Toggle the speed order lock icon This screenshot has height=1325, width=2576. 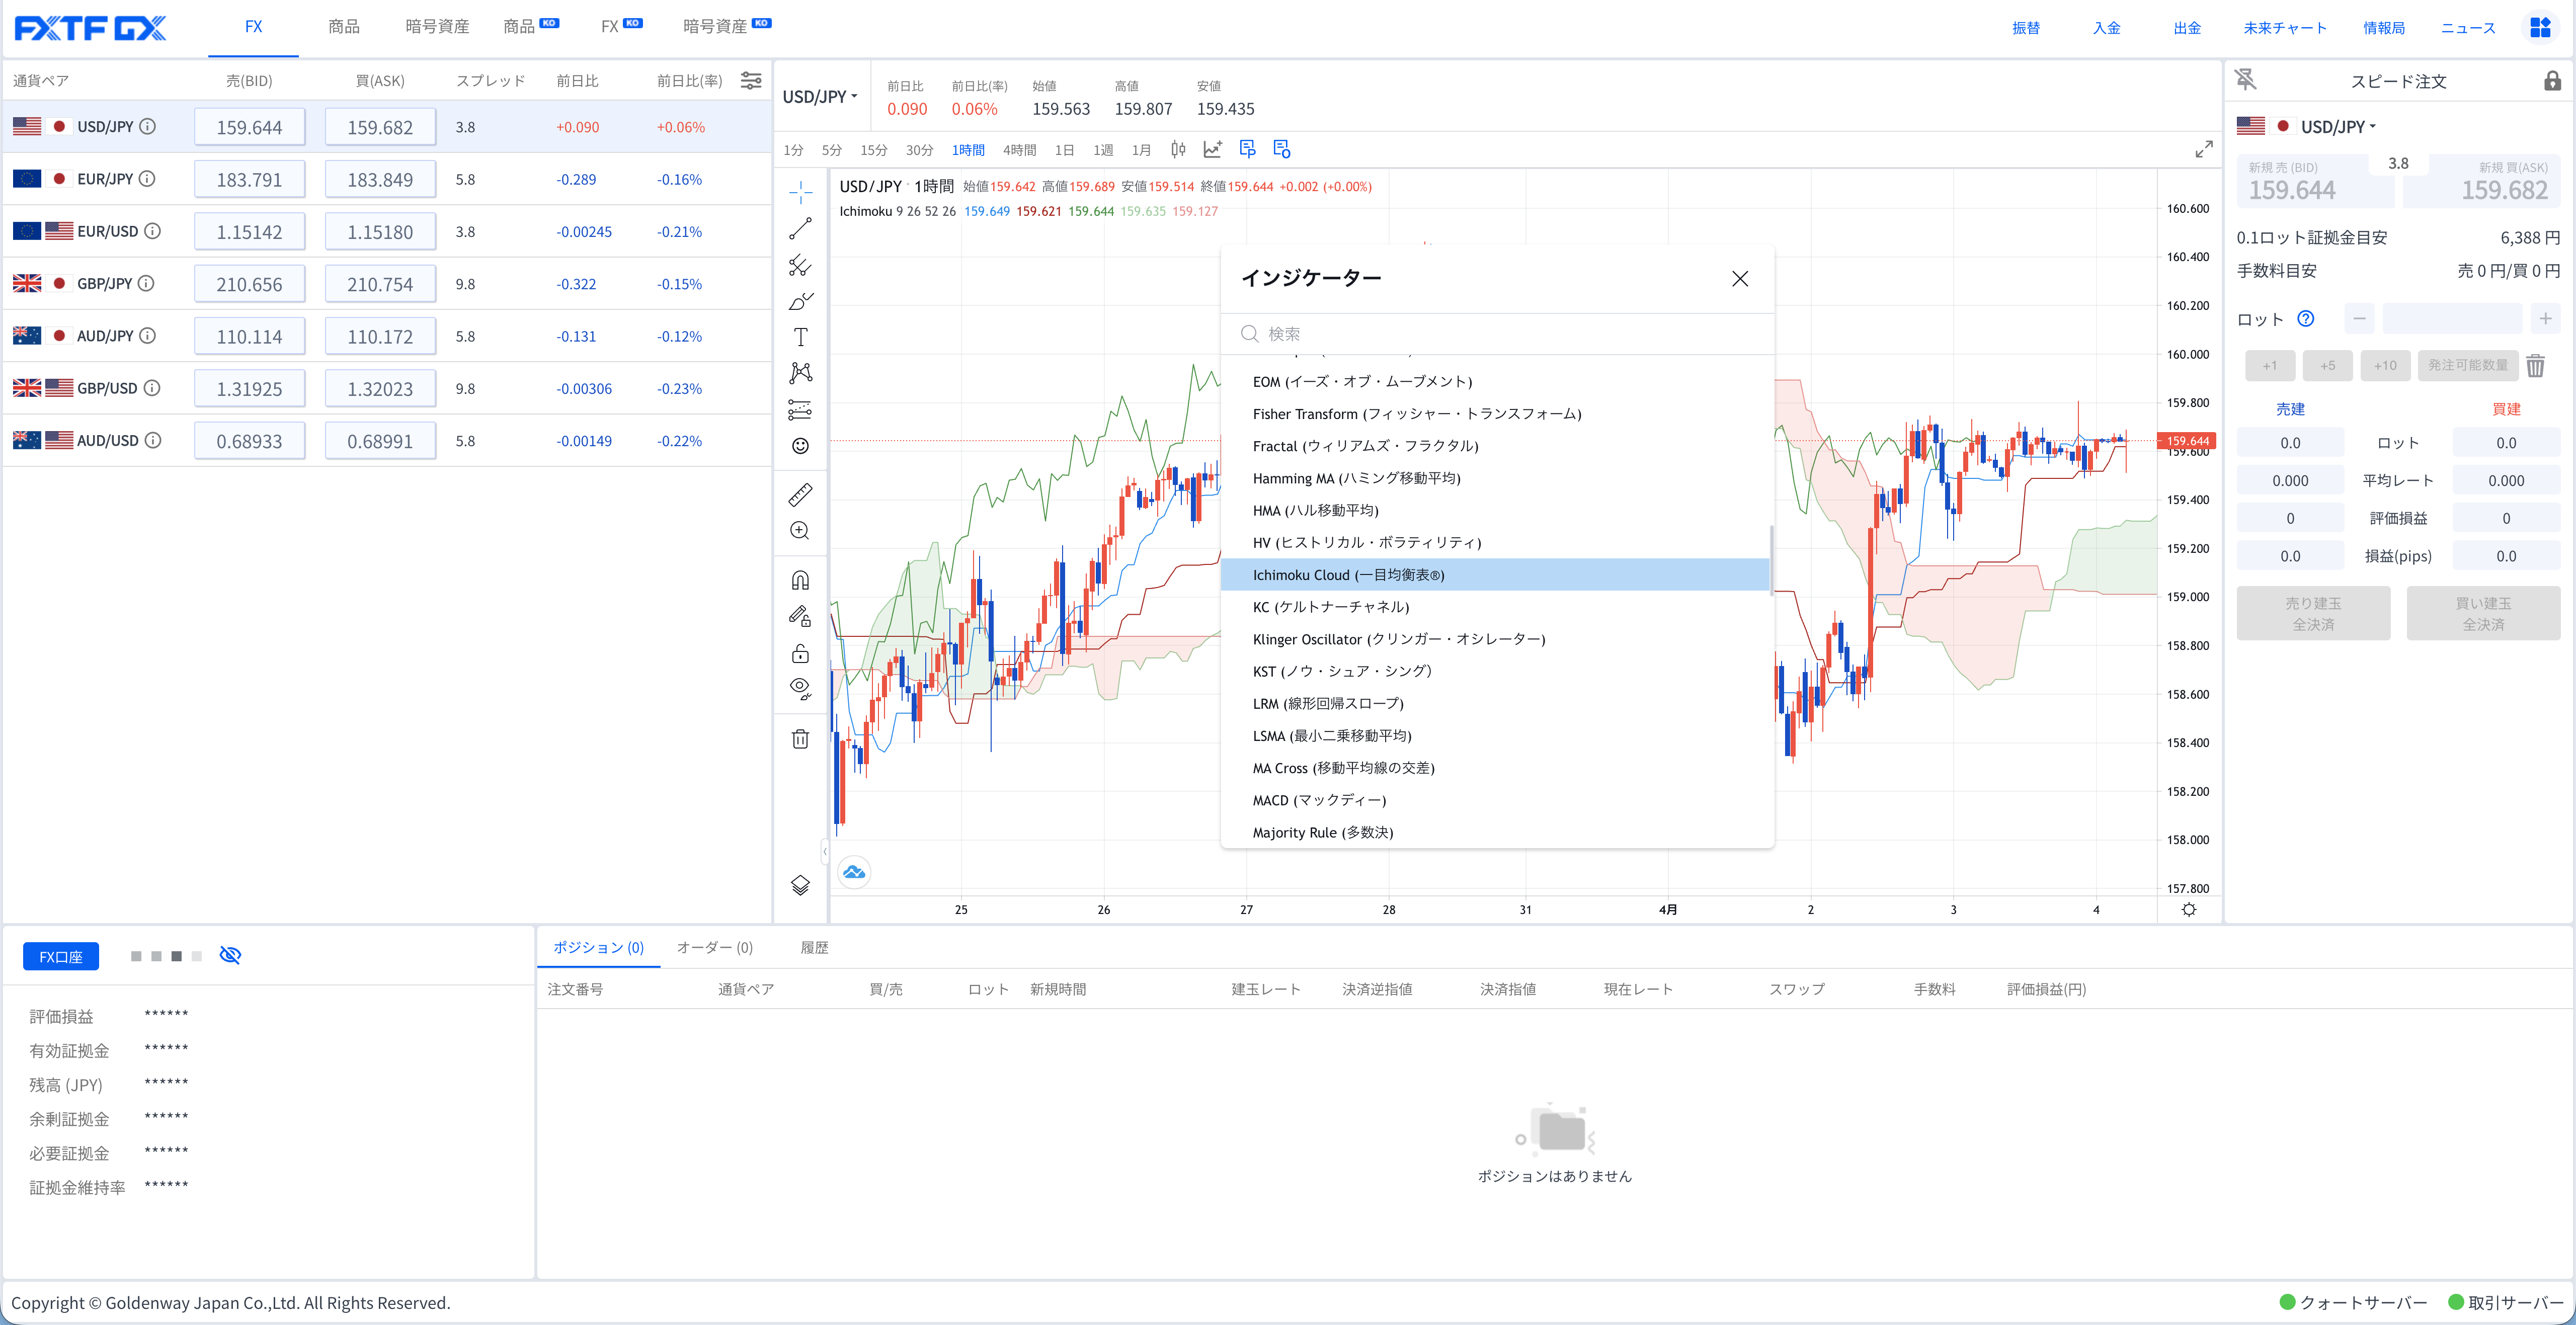2552,81
